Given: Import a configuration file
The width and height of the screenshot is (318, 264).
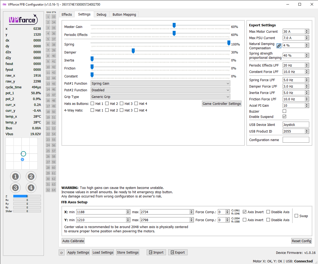Looking at the screenshot, I should (156, 252).
